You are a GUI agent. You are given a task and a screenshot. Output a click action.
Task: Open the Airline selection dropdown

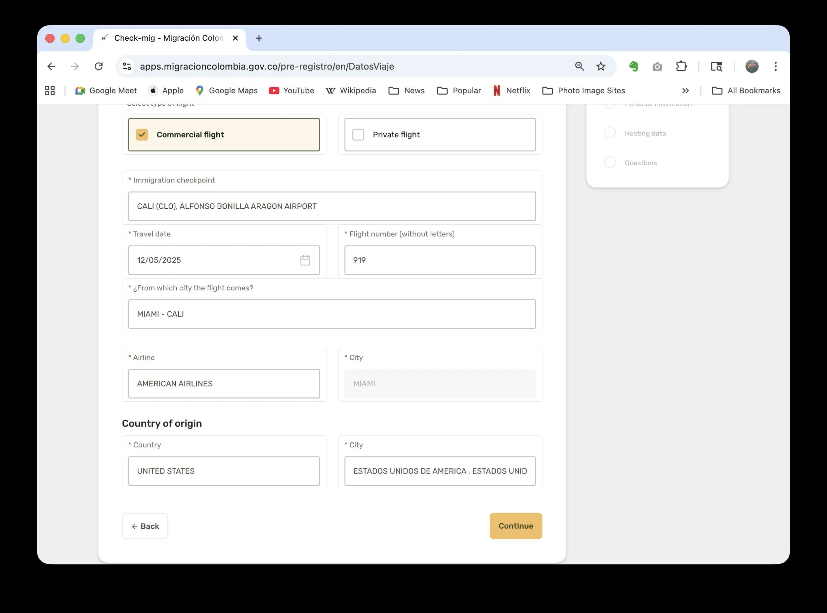(x=223, y=384)
